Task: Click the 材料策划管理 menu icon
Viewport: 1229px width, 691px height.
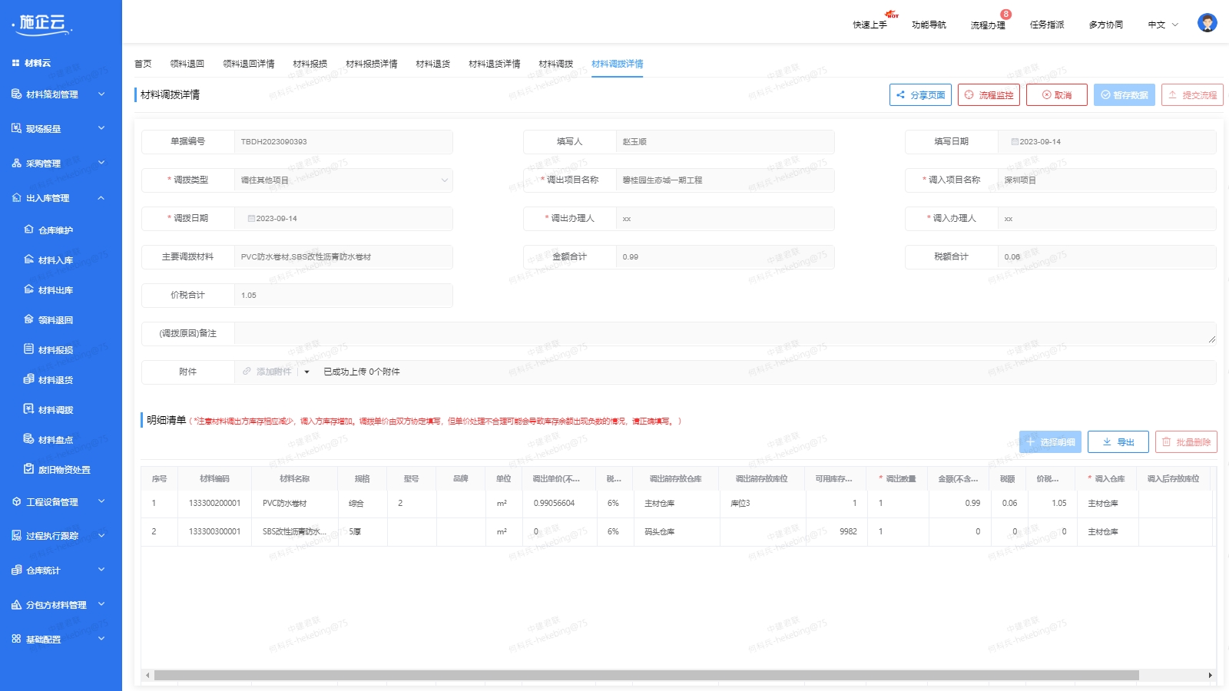Action: 16,94
